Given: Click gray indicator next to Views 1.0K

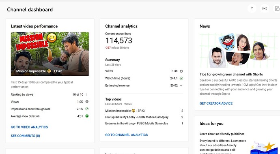Looking at the screenshot, I should pyautogui.click(x=87, y=102).
